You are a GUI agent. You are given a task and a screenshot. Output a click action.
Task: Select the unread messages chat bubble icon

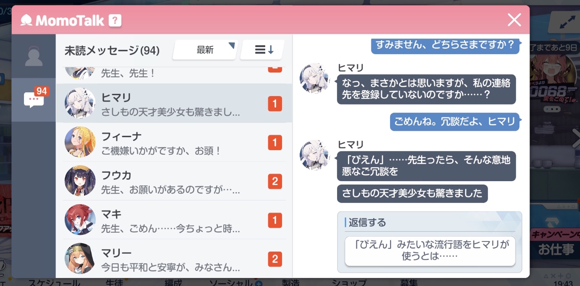34,99
